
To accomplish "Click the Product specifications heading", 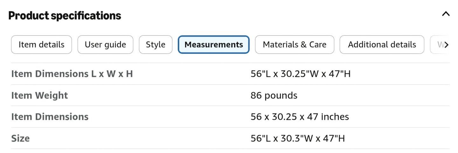I will click(x=65, y=15).
